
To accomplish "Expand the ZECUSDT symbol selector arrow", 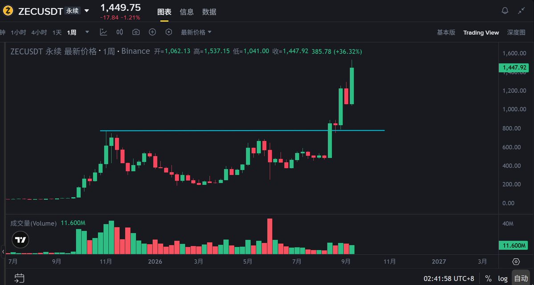I will click(x=87, y=11).
